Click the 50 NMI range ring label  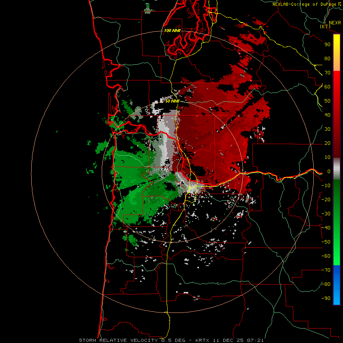[x=172, y=101]
